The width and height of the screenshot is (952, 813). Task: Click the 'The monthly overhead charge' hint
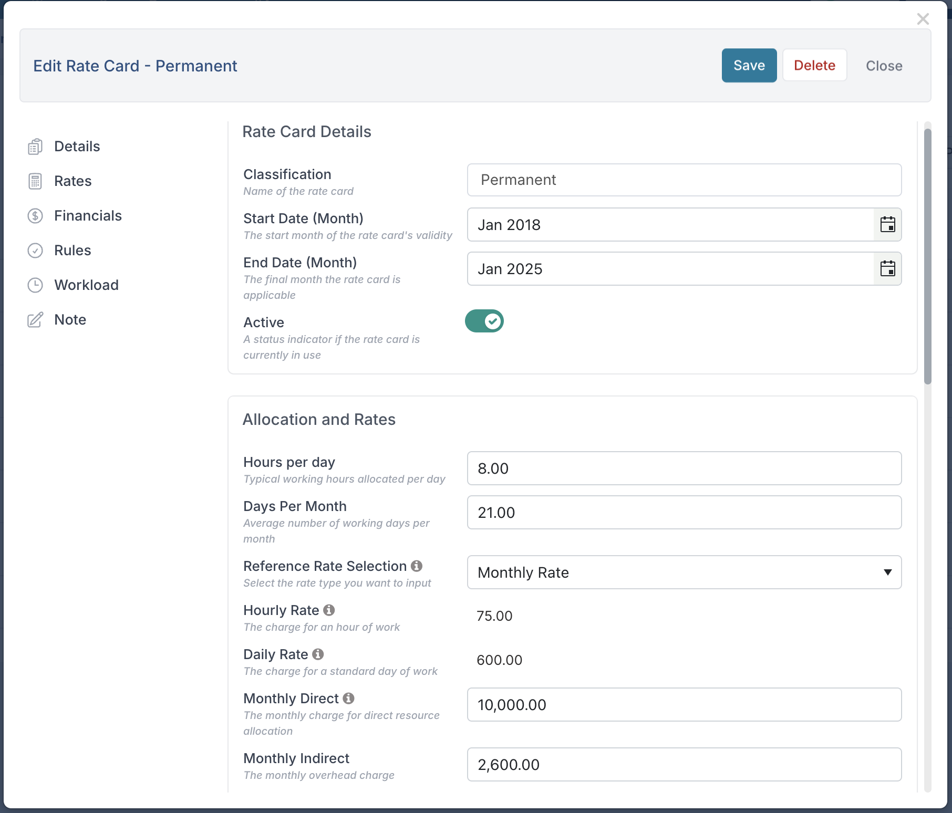pyautogui.click(x=319, y=775)
